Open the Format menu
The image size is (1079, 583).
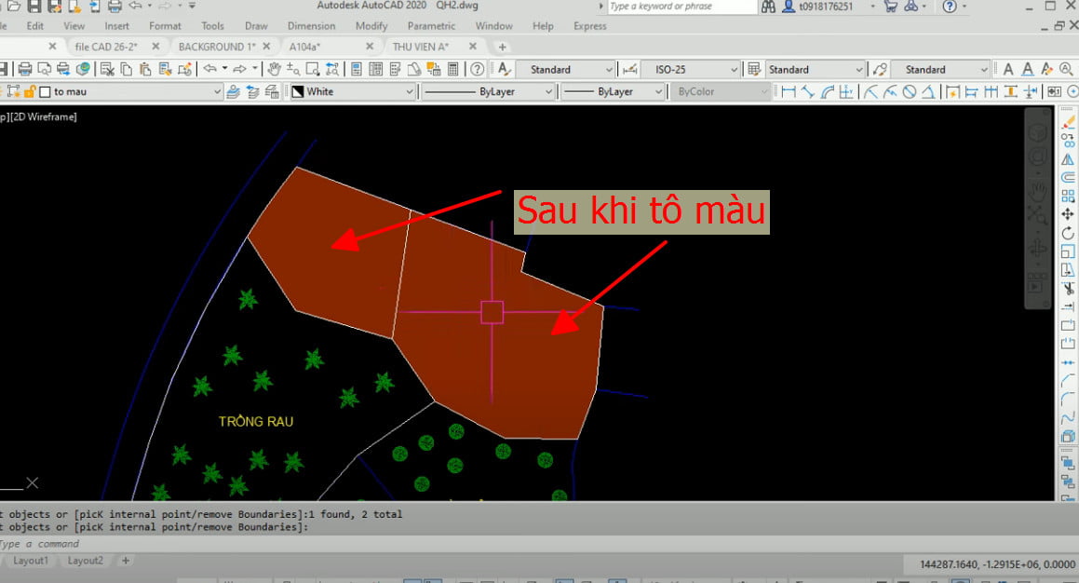[165, 25]
